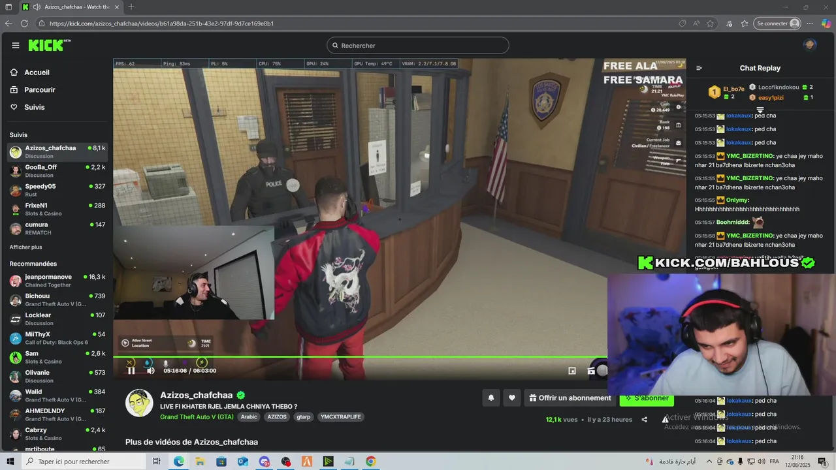This screenshot has width=836, height=470.
Task: Open recommended channel jeanpormanove
Action: 57,281
